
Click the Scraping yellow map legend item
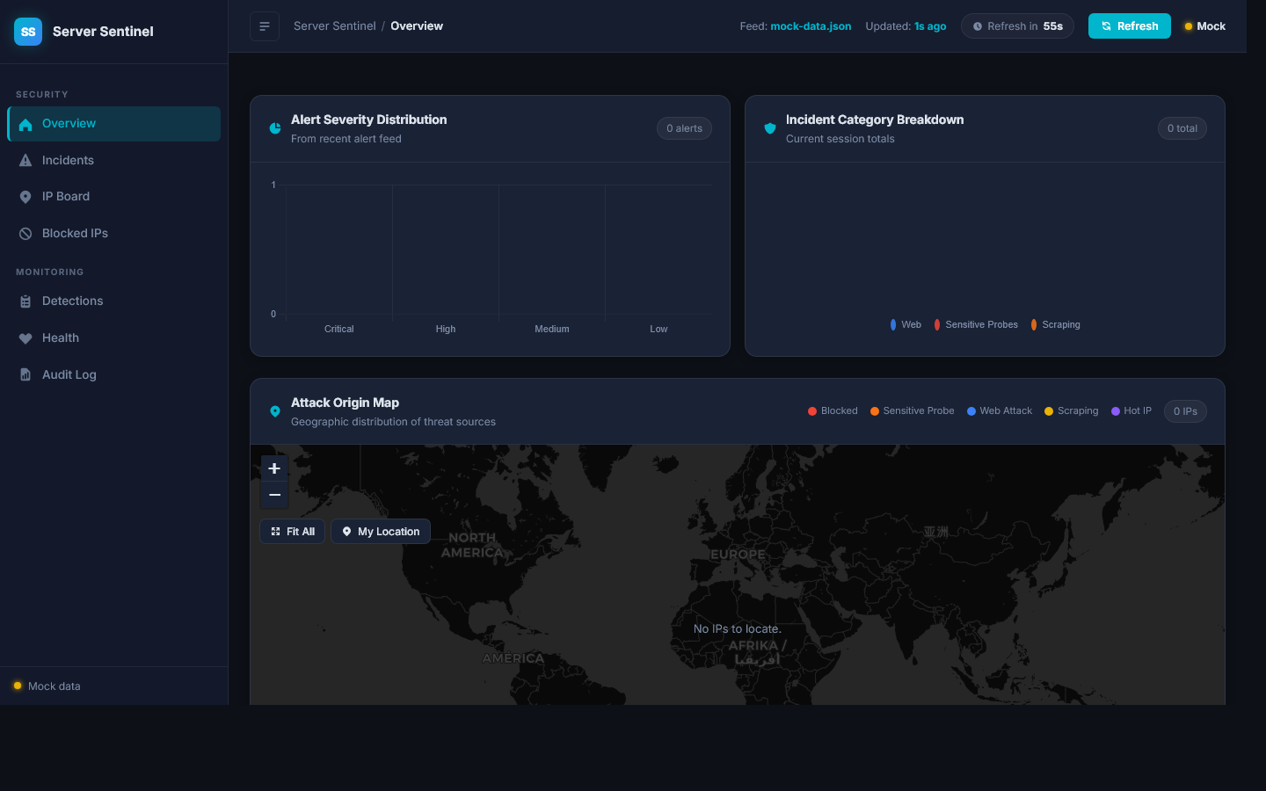pos(1071,411)
